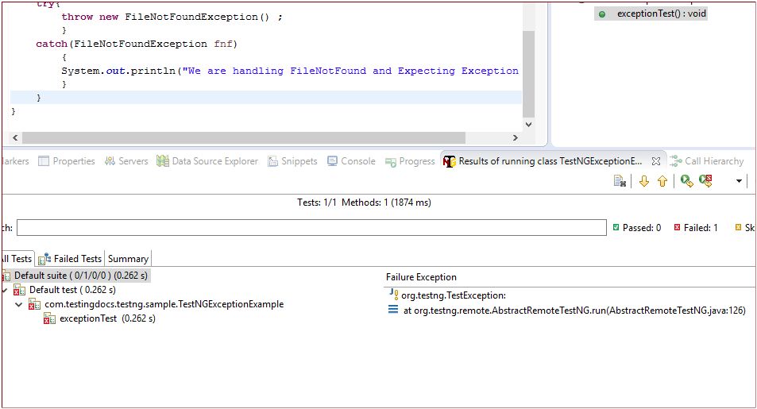
Task: Click the failed icon beside exceptionTest
Action: coord(50,318)
